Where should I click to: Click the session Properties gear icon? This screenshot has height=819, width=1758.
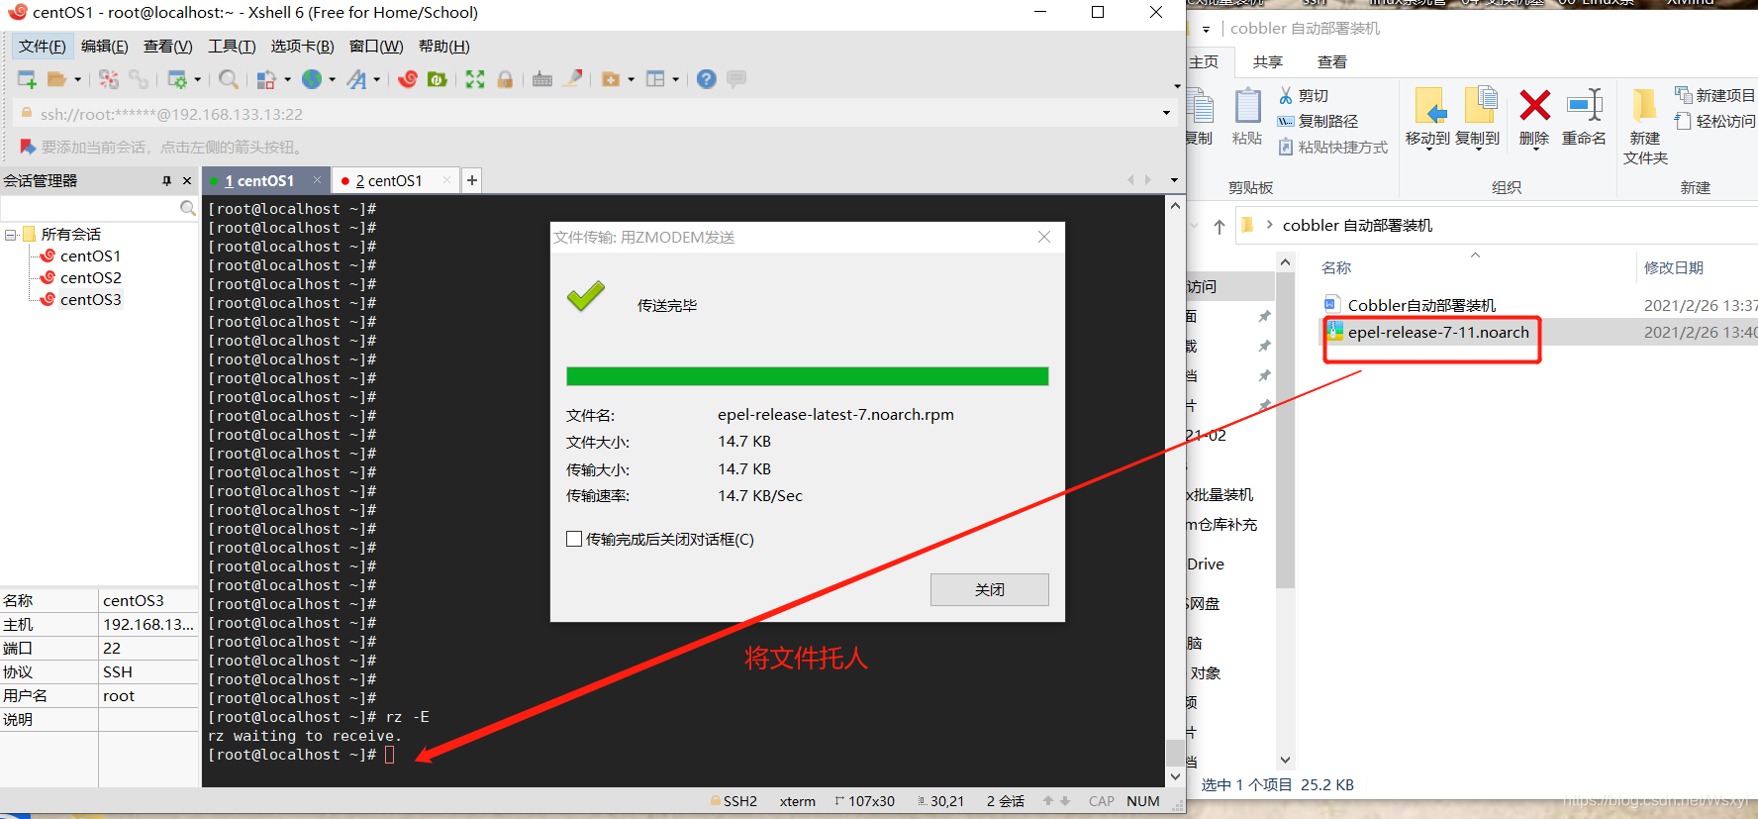tap(177, 79)
